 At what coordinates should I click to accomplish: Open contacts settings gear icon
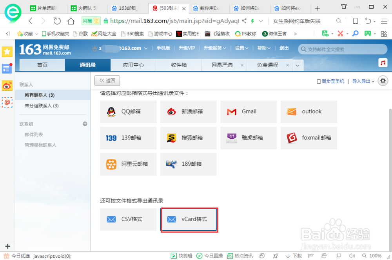(x=383, y=81)
